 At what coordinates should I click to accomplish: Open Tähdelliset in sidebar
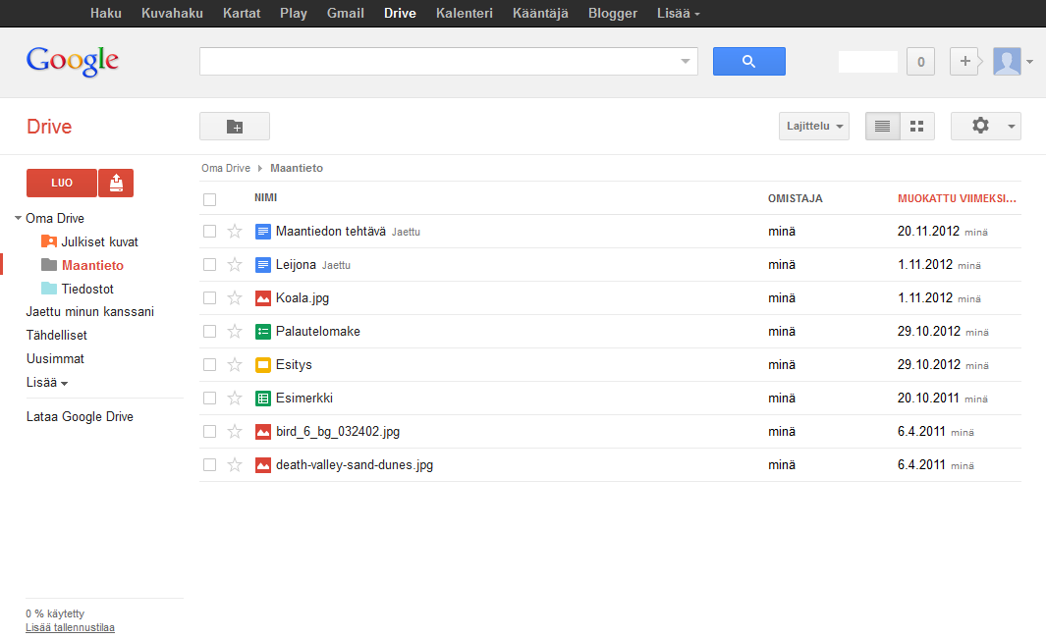[x=57, y=336]
